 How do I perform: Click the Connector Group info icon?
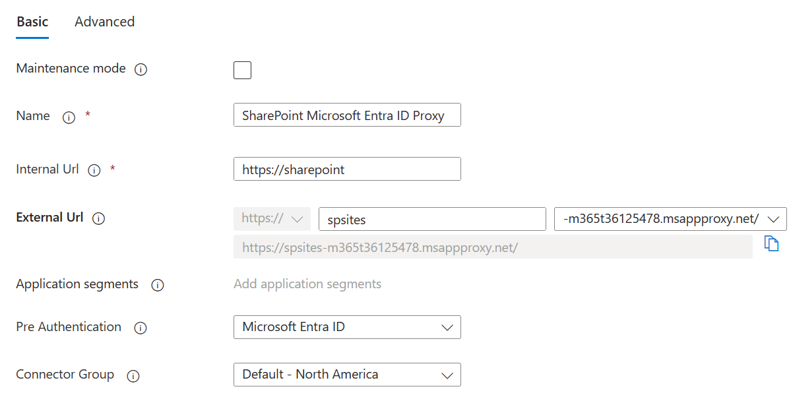133,376
